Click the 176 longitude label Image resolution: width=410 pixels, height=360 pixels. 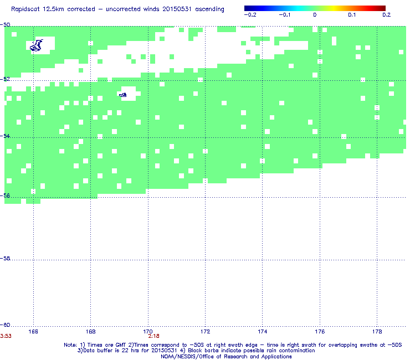point(320,332)
